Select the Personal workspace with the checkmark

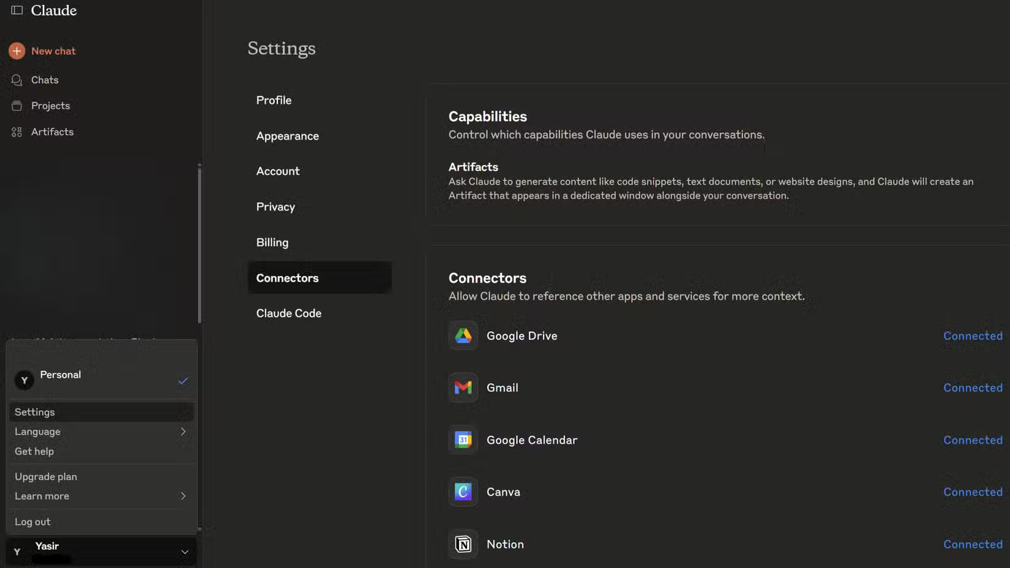pos(183,380)
